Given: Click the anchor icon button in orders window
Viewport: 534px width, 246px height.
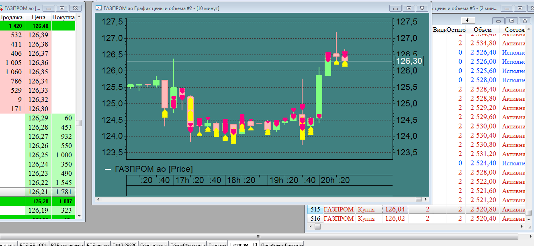Looking at the screenshot, I should (467, 20).
